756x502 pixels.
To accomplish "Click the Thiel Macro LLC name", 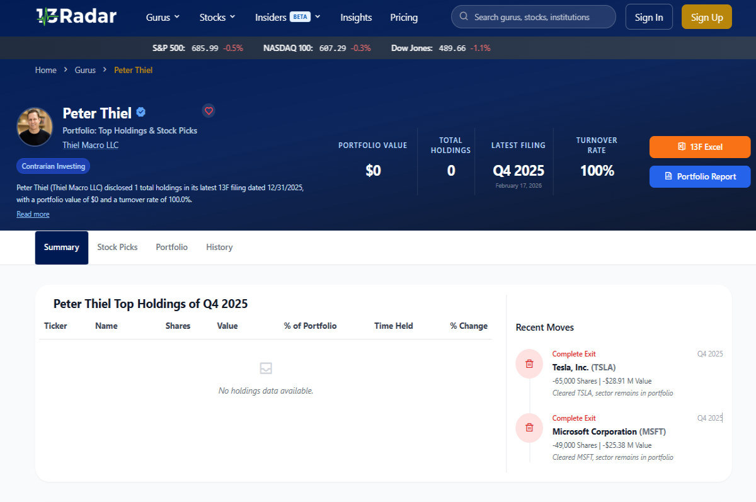I will tap(91, 145).
